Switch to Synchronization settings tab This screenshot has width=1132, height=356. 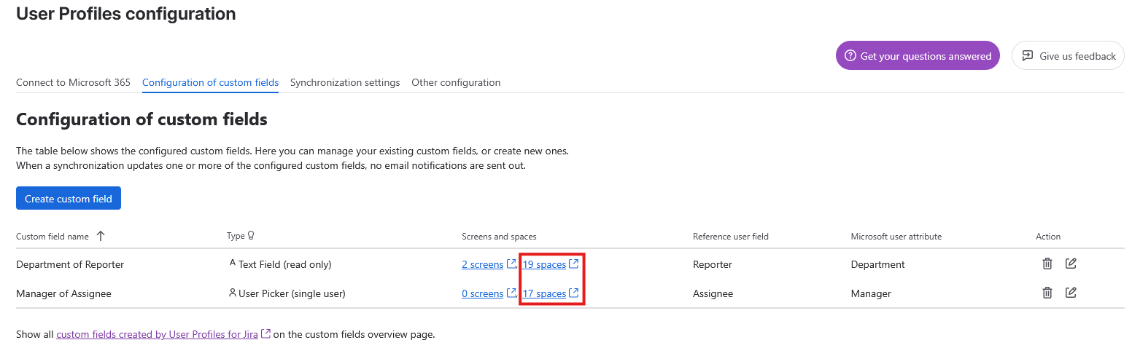345,82
